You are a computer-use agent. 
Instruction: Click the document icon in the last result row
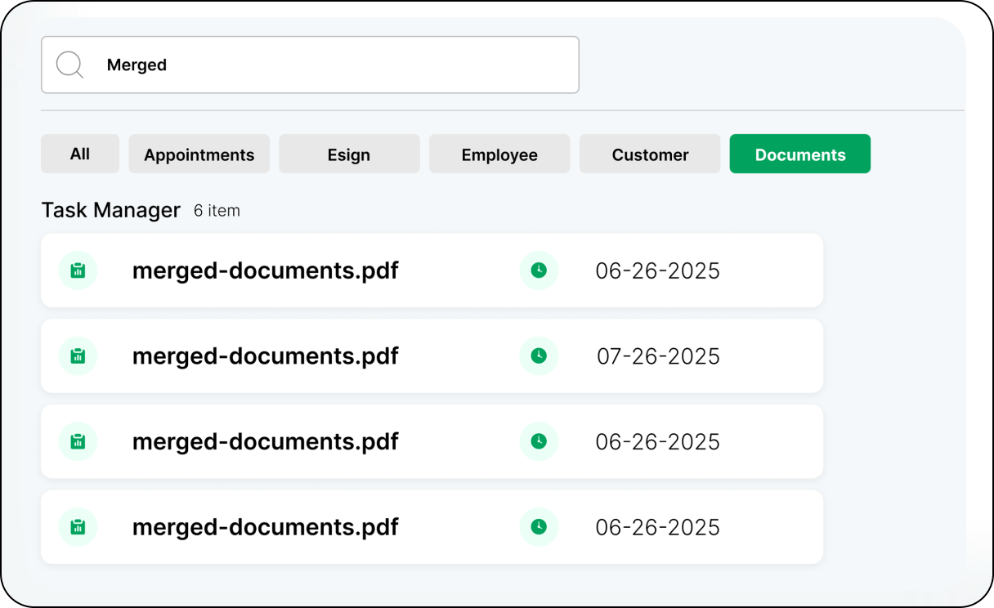coord(78,527)
